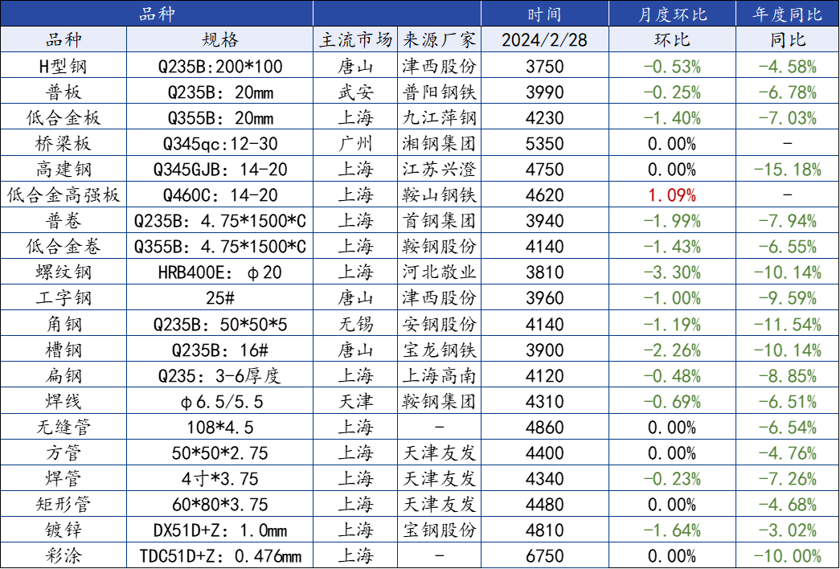Select the 低合金卷 product cell
840x569 pixels.
64,246
